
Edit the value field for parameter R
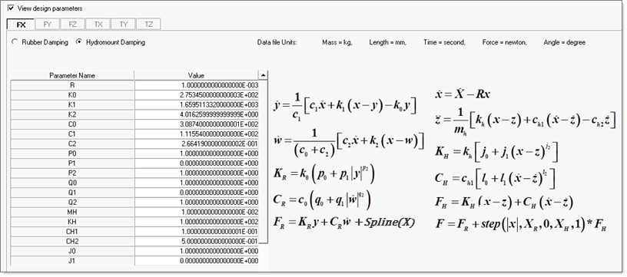point(197,85)
